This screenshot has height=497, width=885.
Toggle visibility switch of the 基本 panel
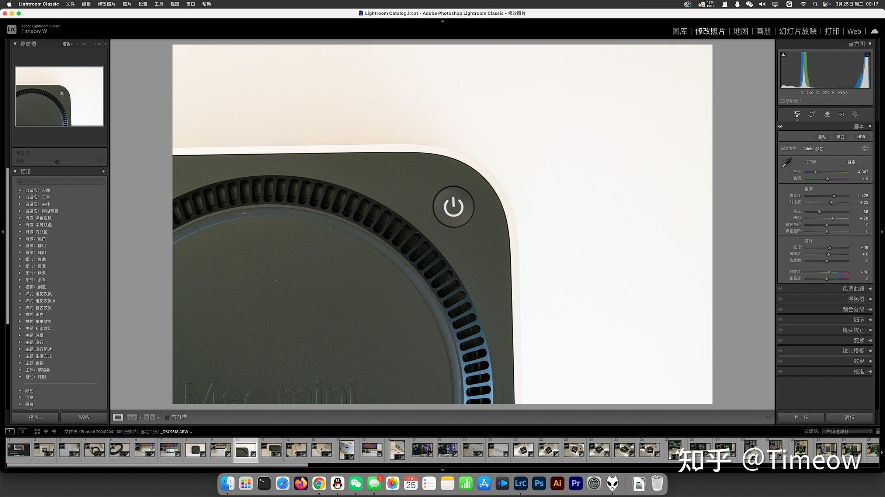point(780,126)
